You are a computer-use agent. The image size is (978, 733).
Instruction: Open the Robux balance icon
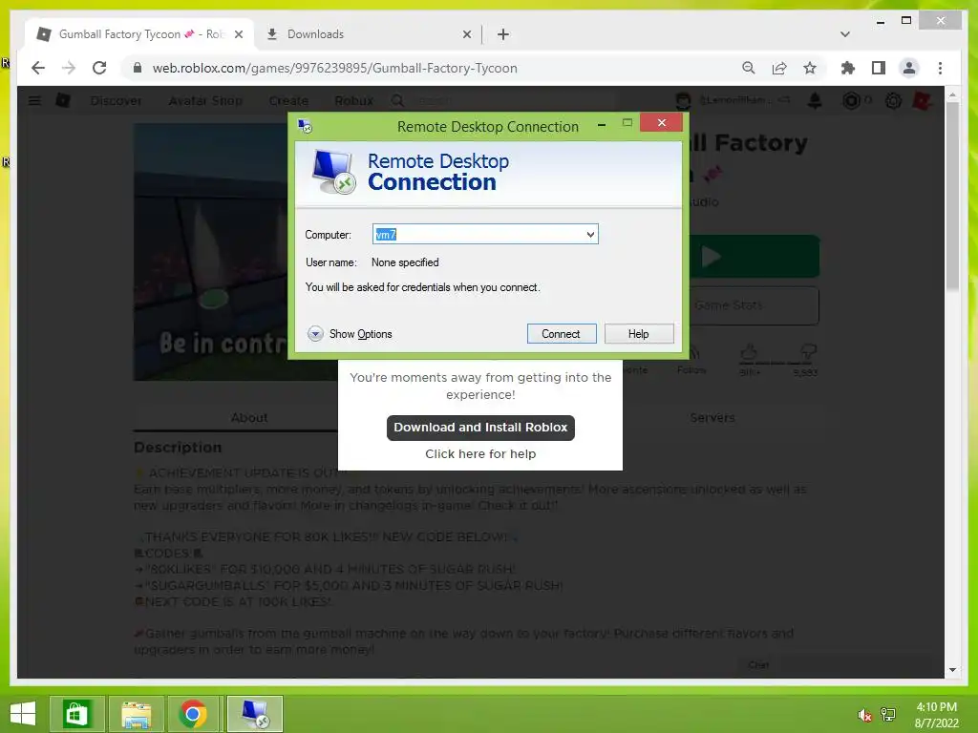pos(851,100)
